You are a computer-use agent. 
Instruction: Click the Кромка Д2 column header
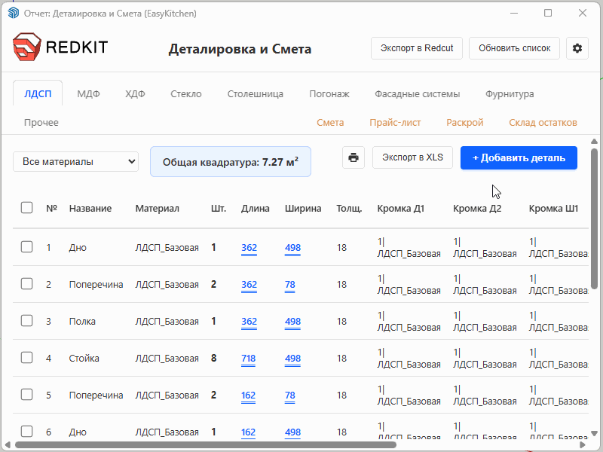477,209
